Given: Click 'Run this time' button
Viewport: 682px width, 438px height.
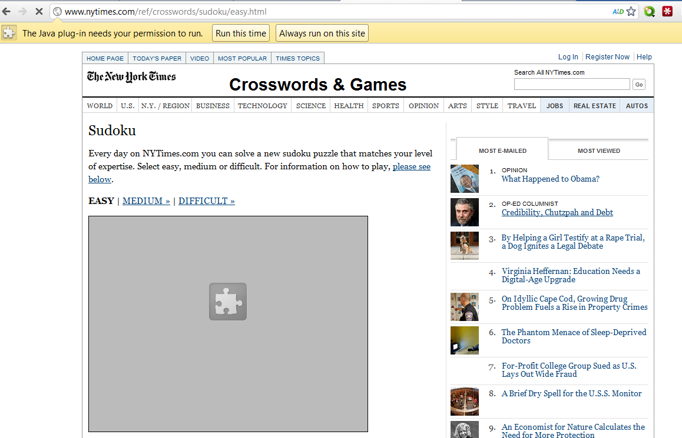Looking at the screenshot, I should coord(241,34).
